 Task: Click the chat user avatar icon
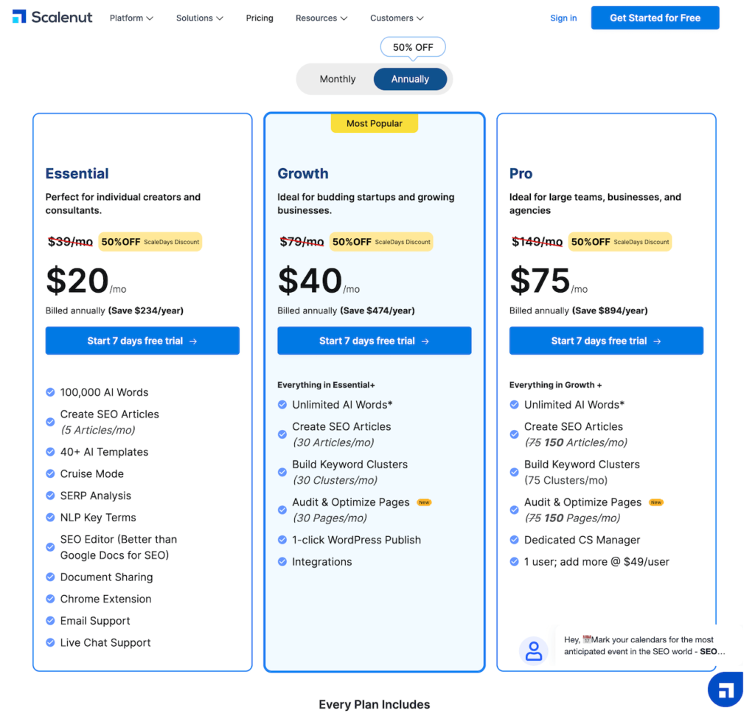[x=534, y=650]
